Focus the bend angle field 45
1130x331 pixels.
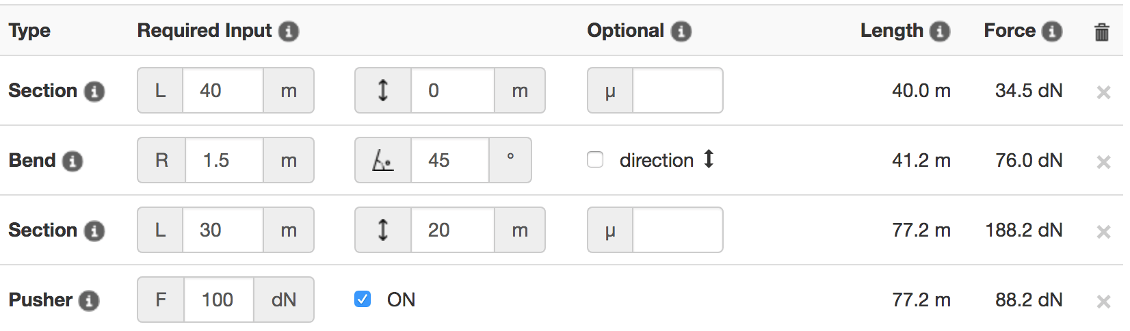point(450,160)
